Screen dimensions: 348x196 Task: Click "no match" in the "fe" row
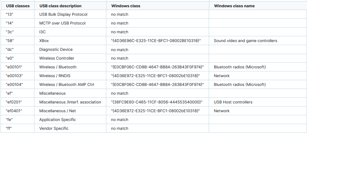[x=120, y=120]
